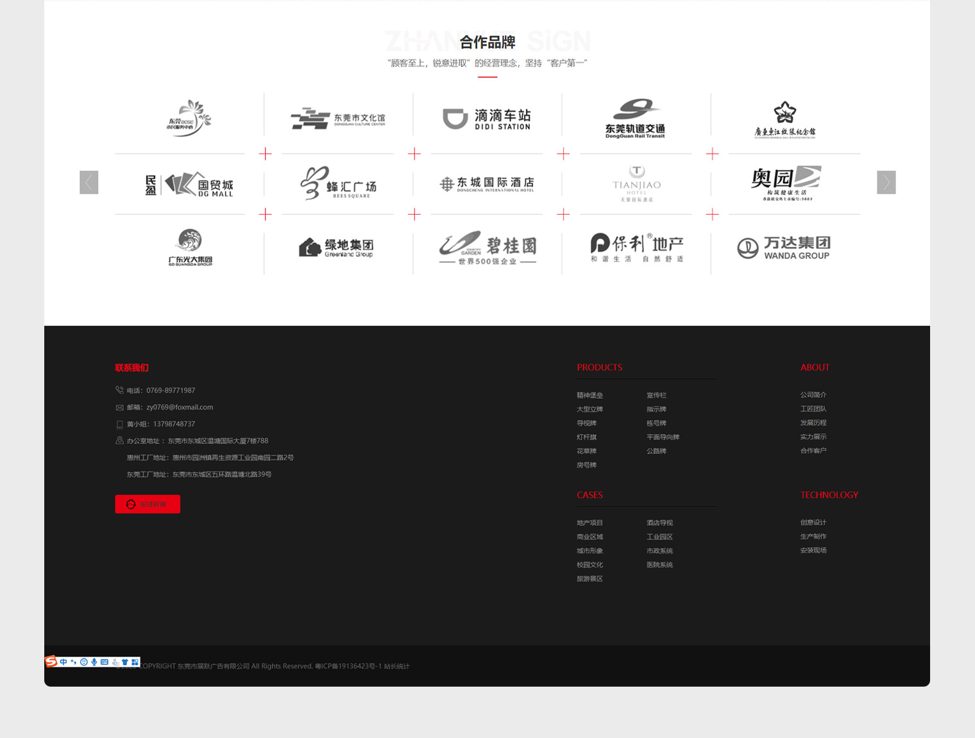Viewport: 975px width, 738px height.
Task: Click the 奥园 brand logo
Action: [785, 183]
